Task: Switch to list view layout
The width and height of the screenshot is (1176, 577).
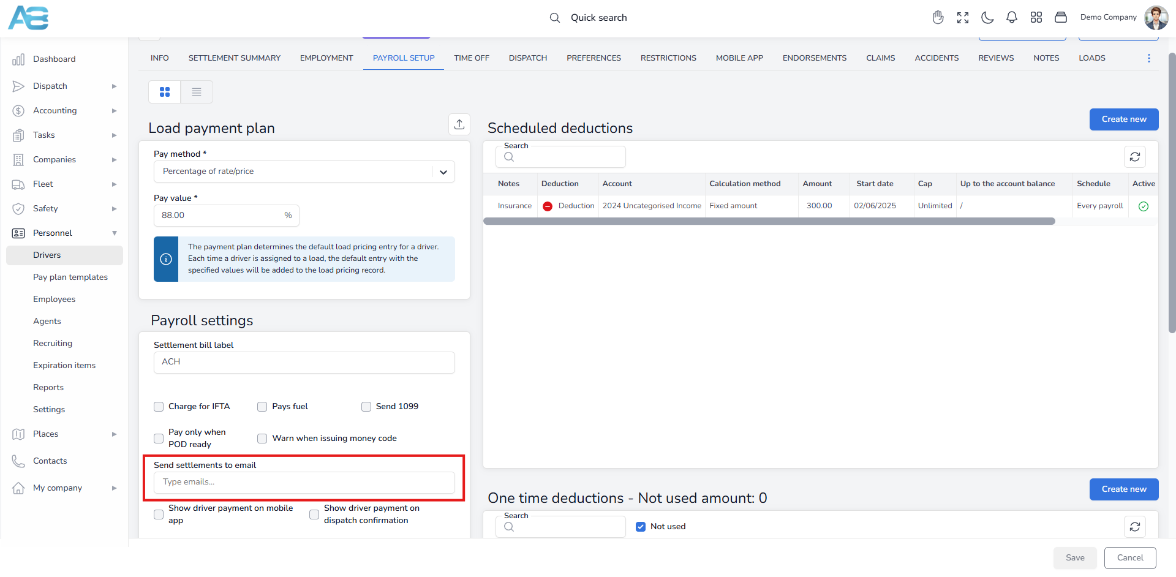Action: (197, 92)
